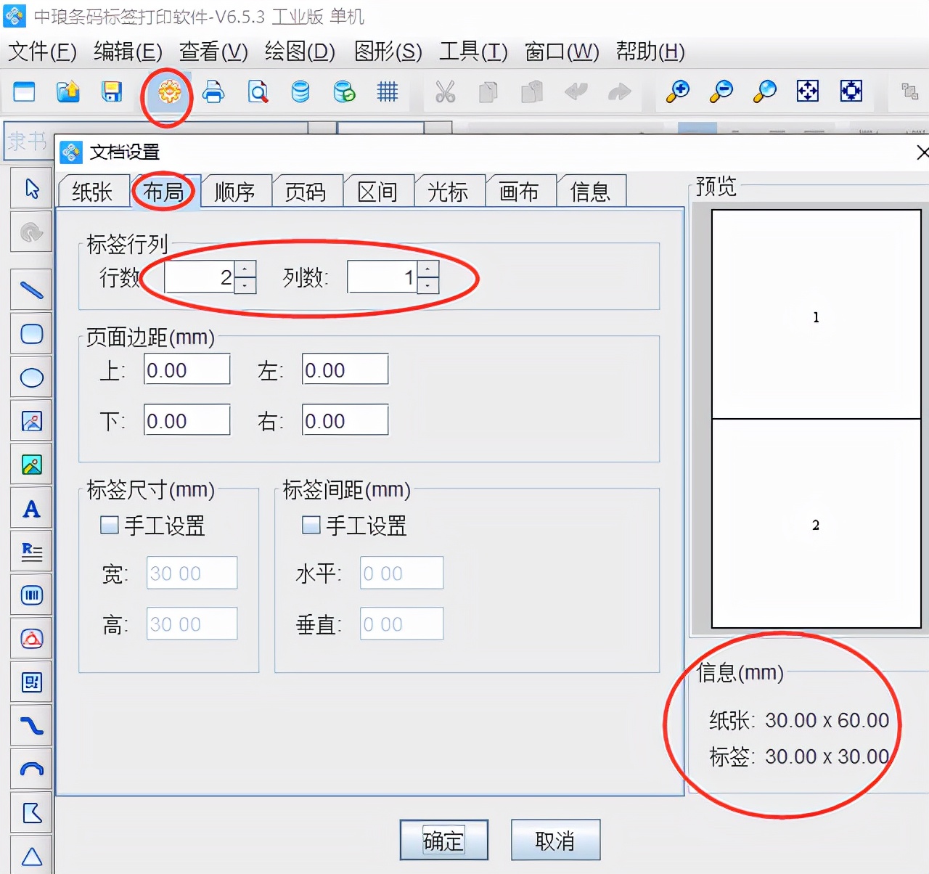Redo the last action
This screenshot has height=874, width=929.
click(619, 91)
